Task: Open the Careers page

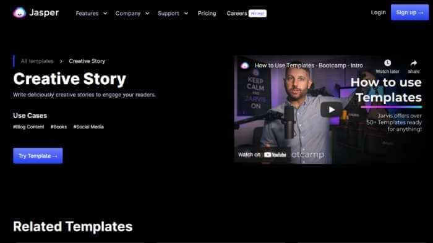Action: pos(237,13)
